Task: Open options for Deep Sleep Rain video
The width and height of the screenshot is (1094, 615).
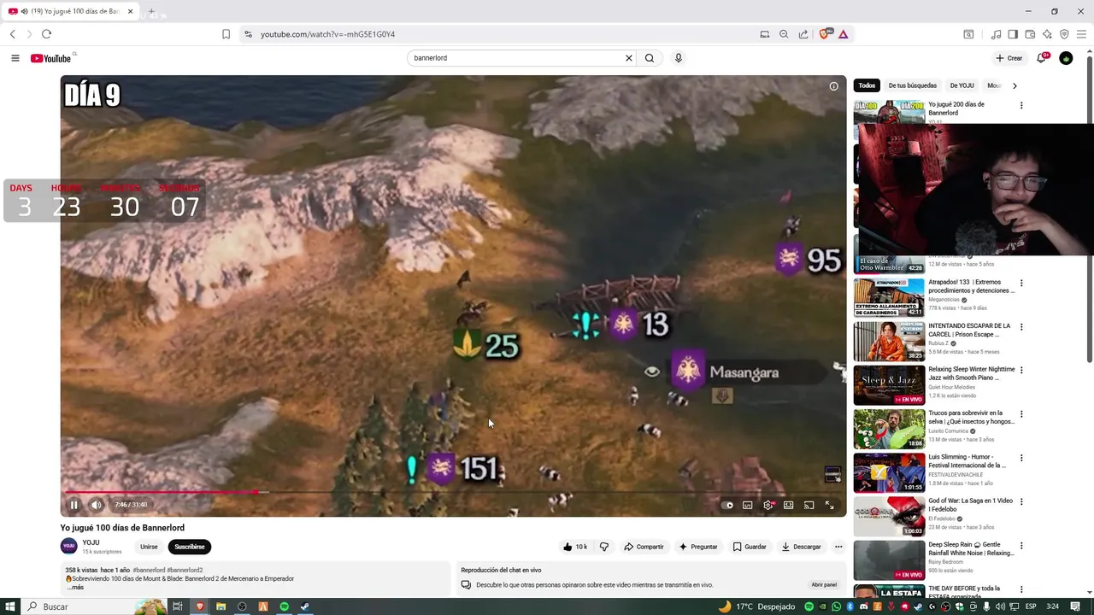Action: 1021,545
